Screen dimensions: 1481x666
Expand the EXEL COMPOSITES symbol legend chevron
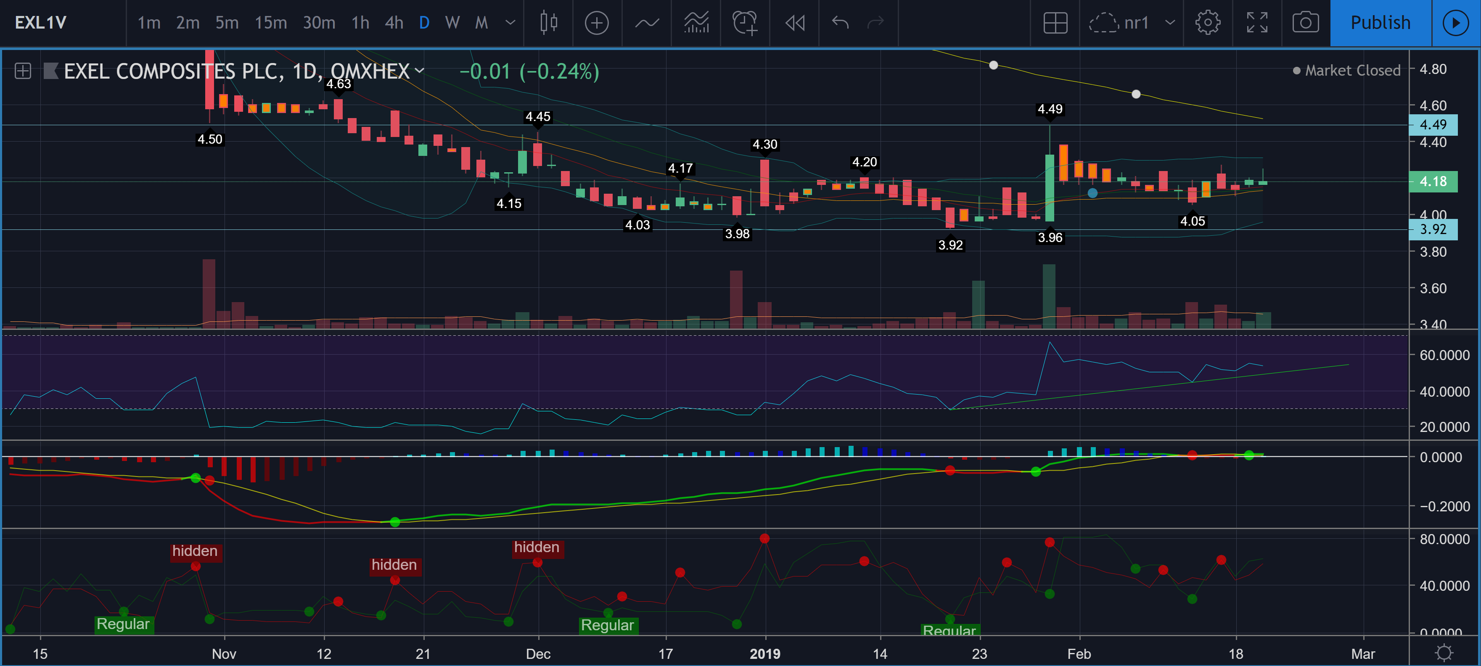point(420,71)
